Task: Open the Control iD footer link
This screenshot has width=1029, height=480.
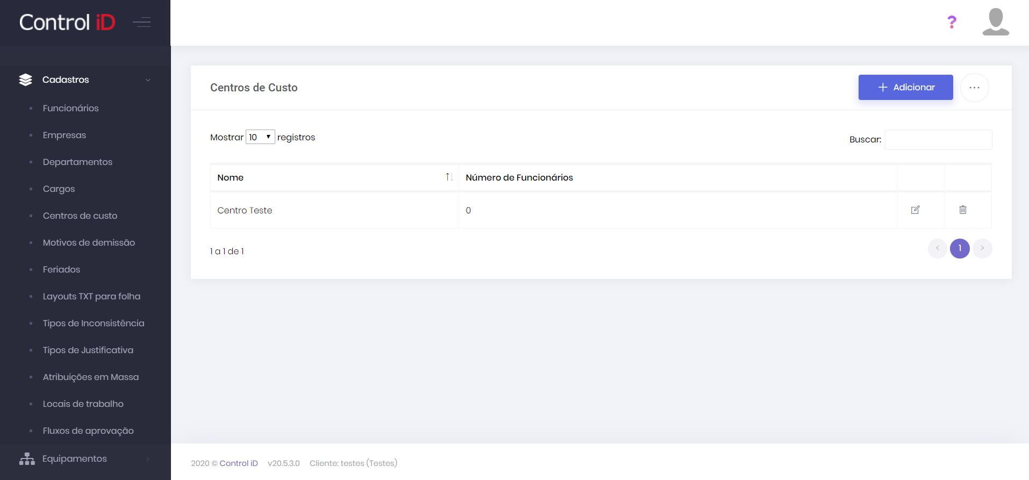Action: 238,463
